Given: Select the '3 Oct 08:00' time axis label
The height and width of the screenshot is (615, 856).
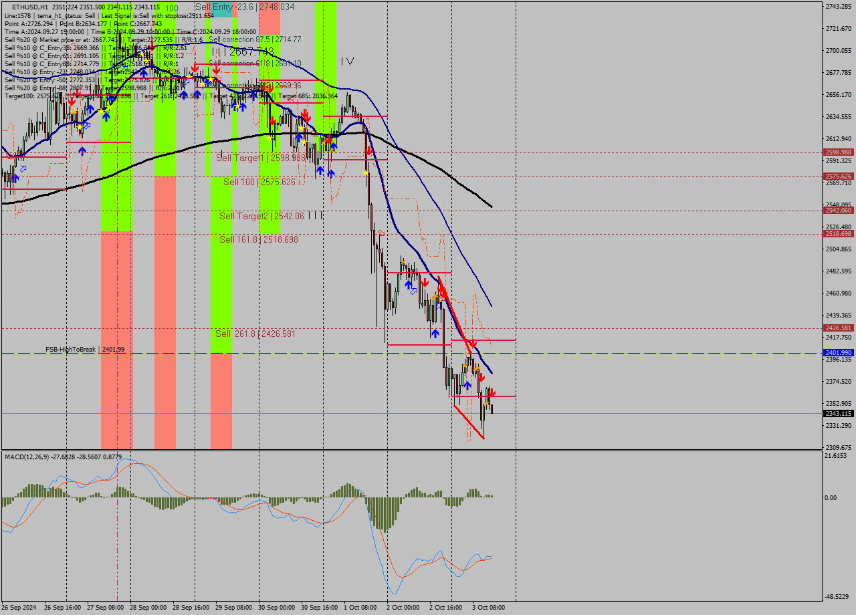Looking at the screenshot, I should click(x=488, y=608).
